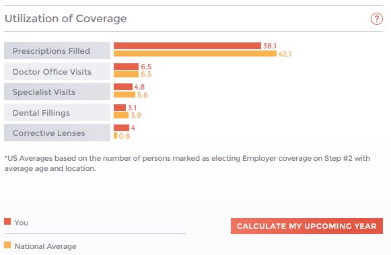Viewport: 391px width, 255px height.
Task: Click the orange Specialist Visits 5.6 bar
Action: tap(125, 95)
